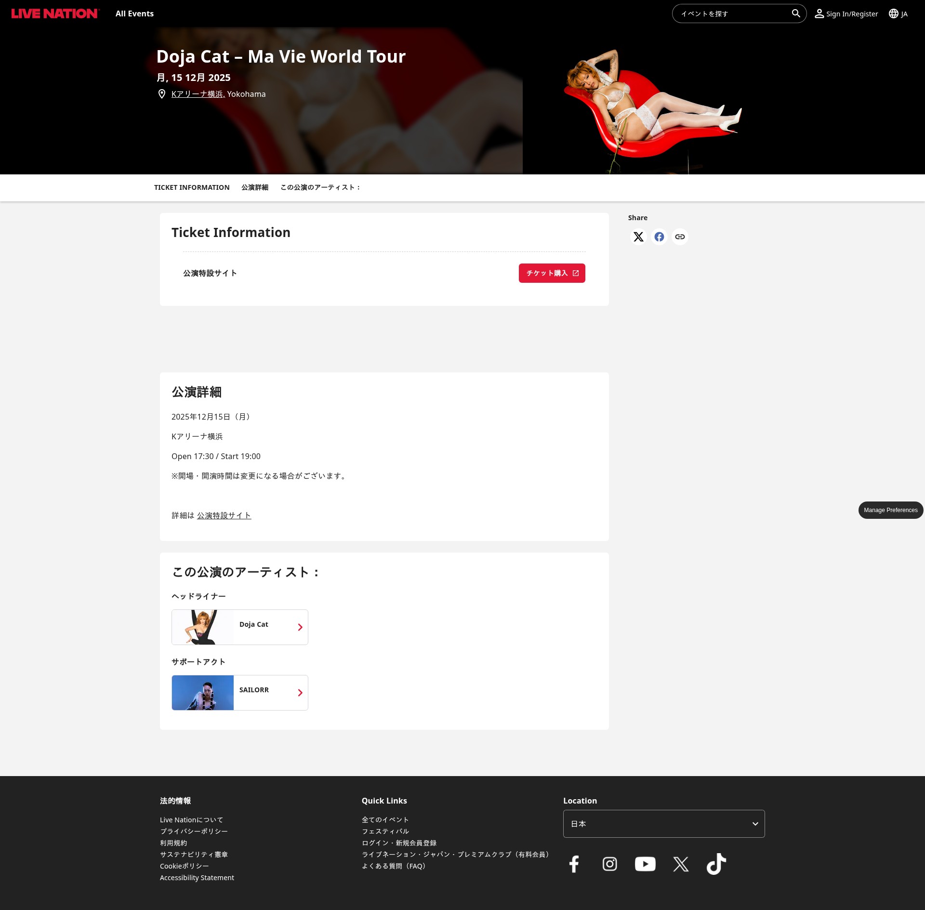Click the SAILORR card chevron arrow
The image size is (925, 910).
pyautogui.click(x=300, y=693)
